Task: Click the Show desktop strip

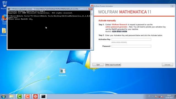Action: (x=175, y=97)
